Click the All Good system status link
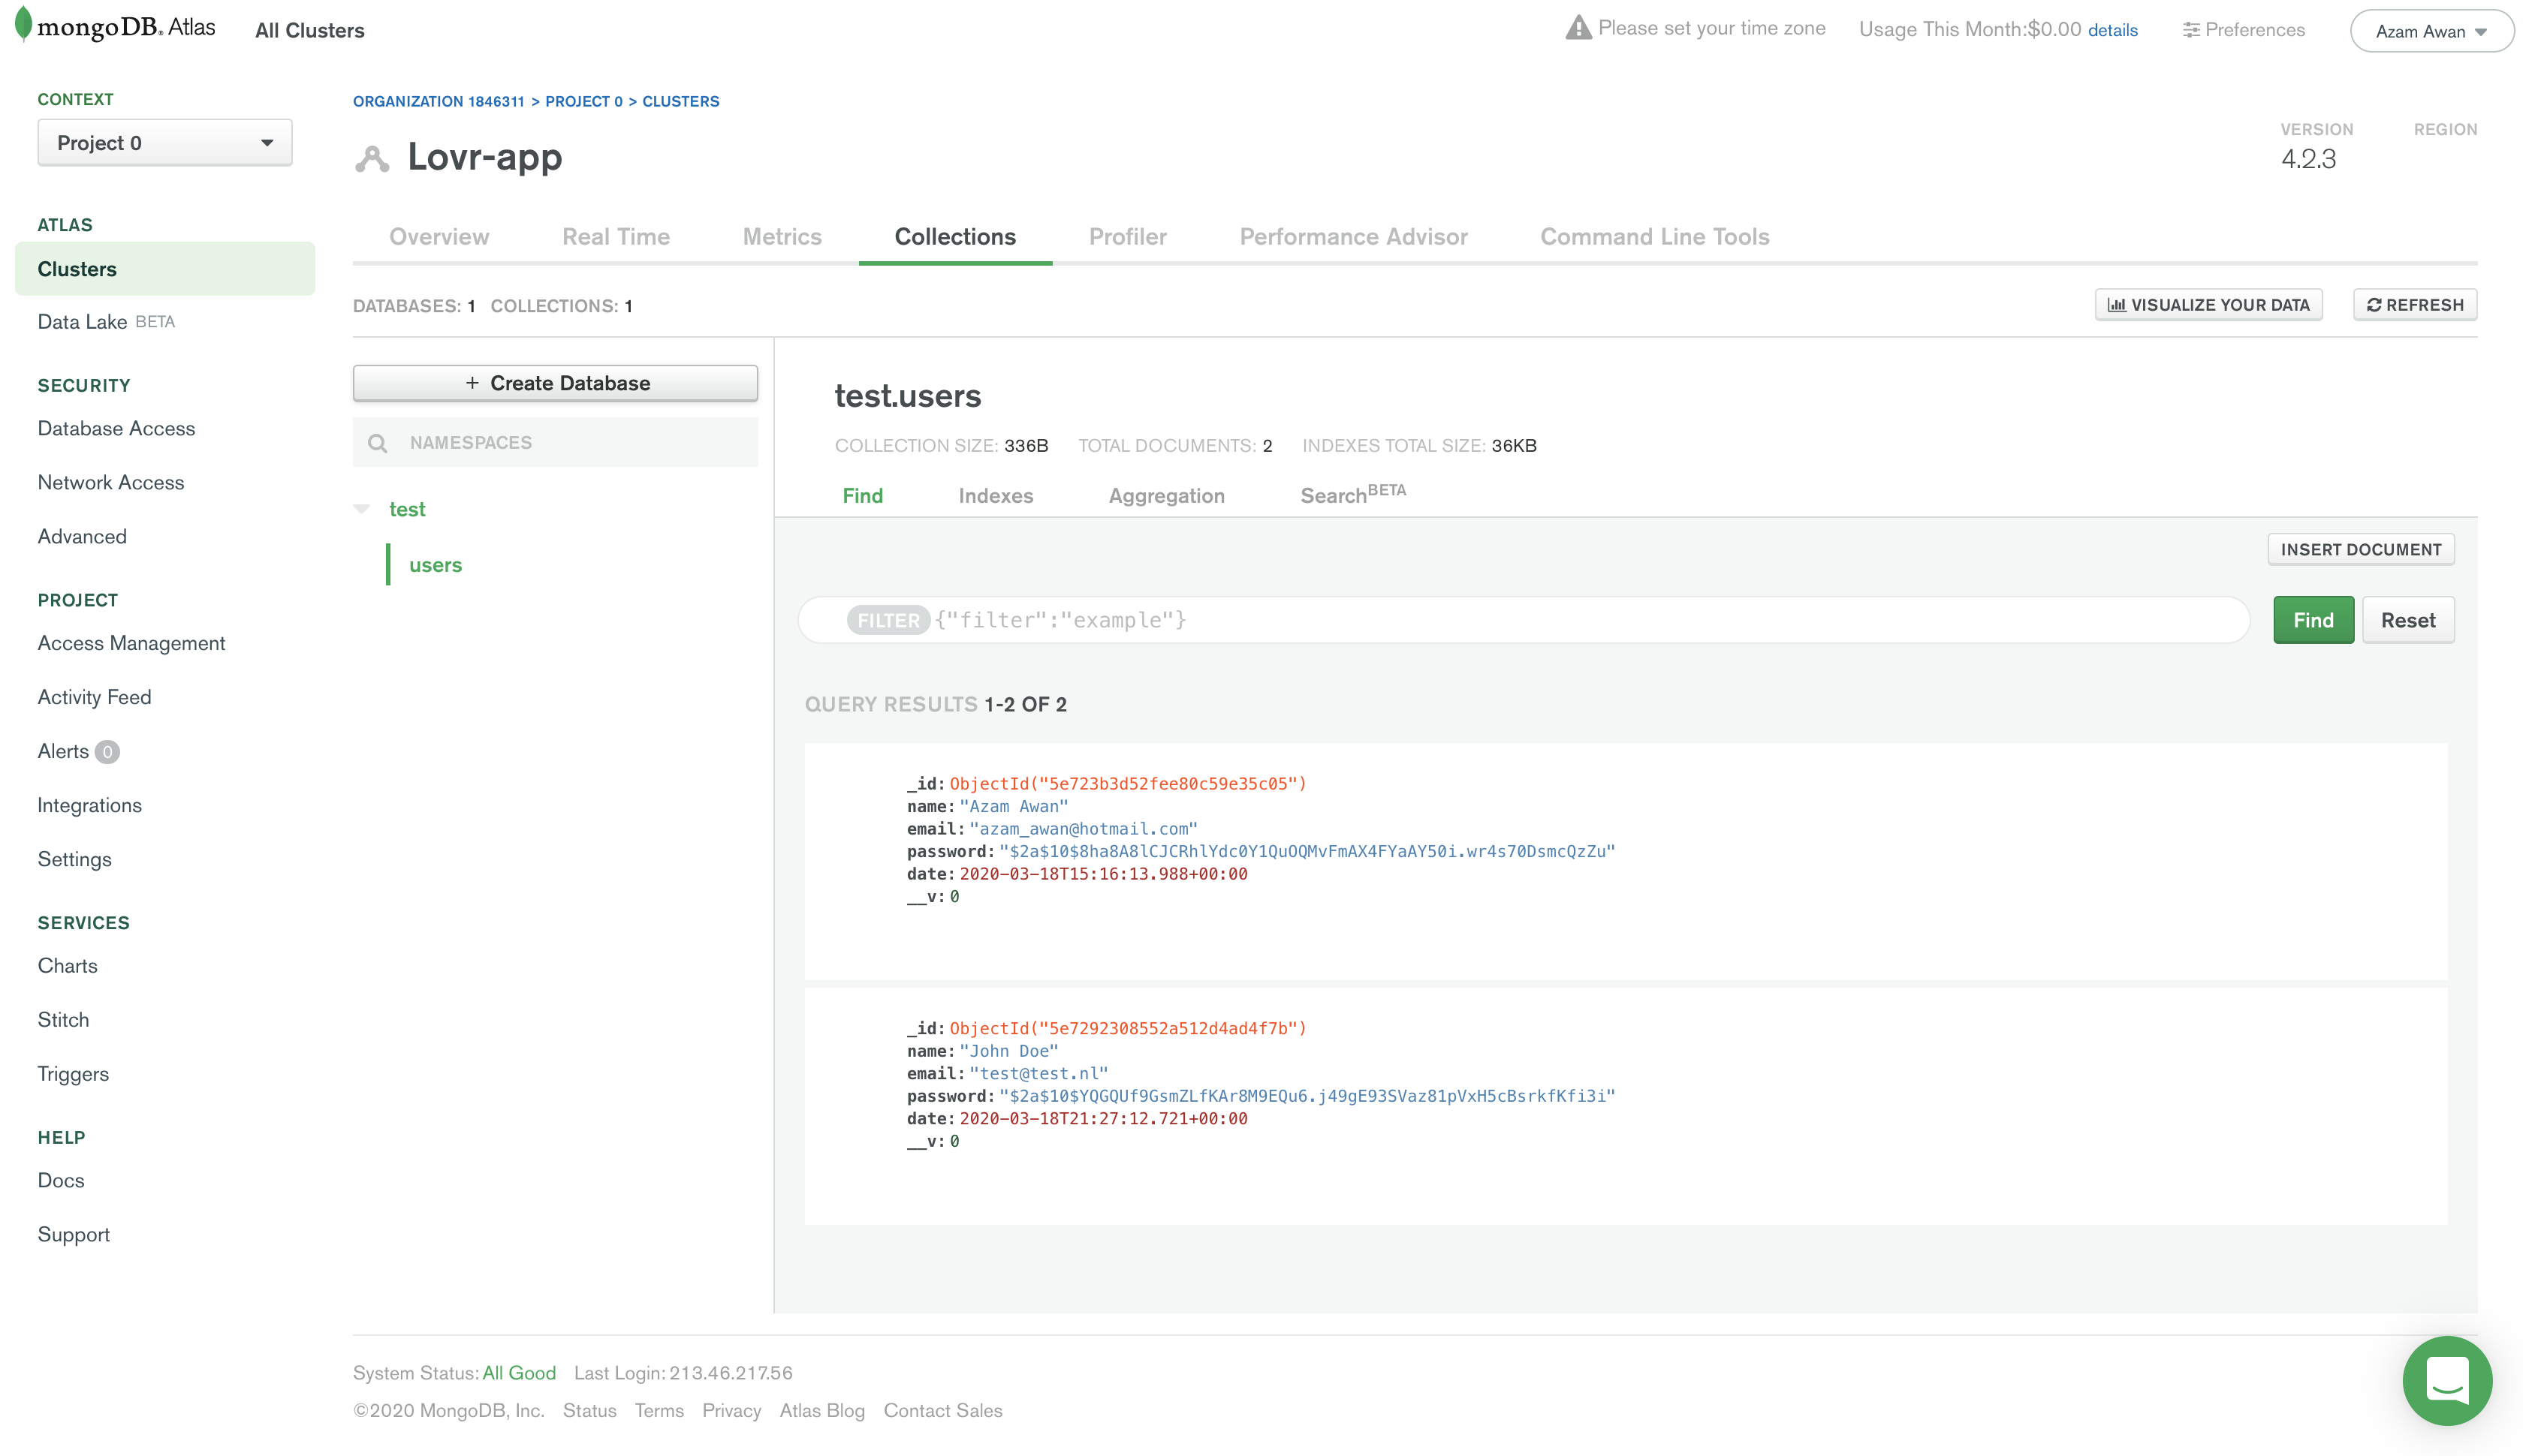 [x=518, y=1373]
